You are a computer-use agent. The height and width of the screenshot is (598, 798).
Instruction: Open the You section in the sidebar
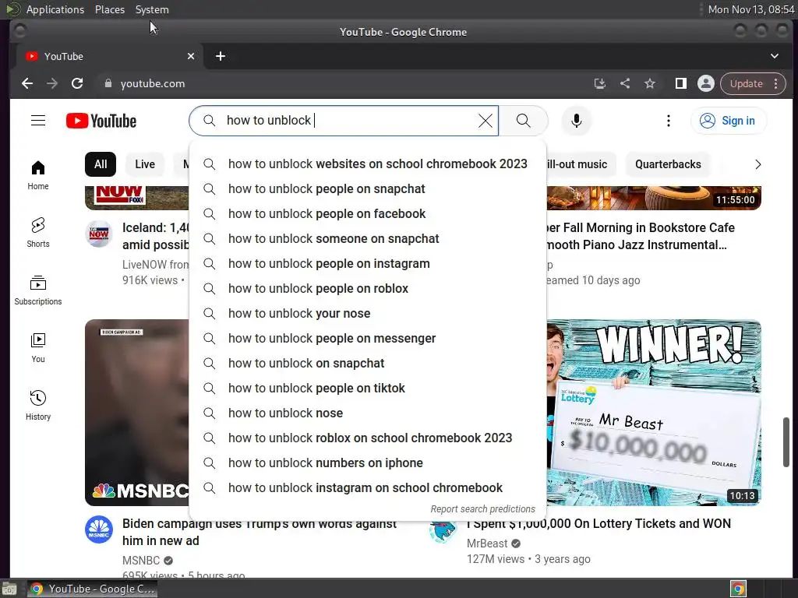(x=38, y=348)
